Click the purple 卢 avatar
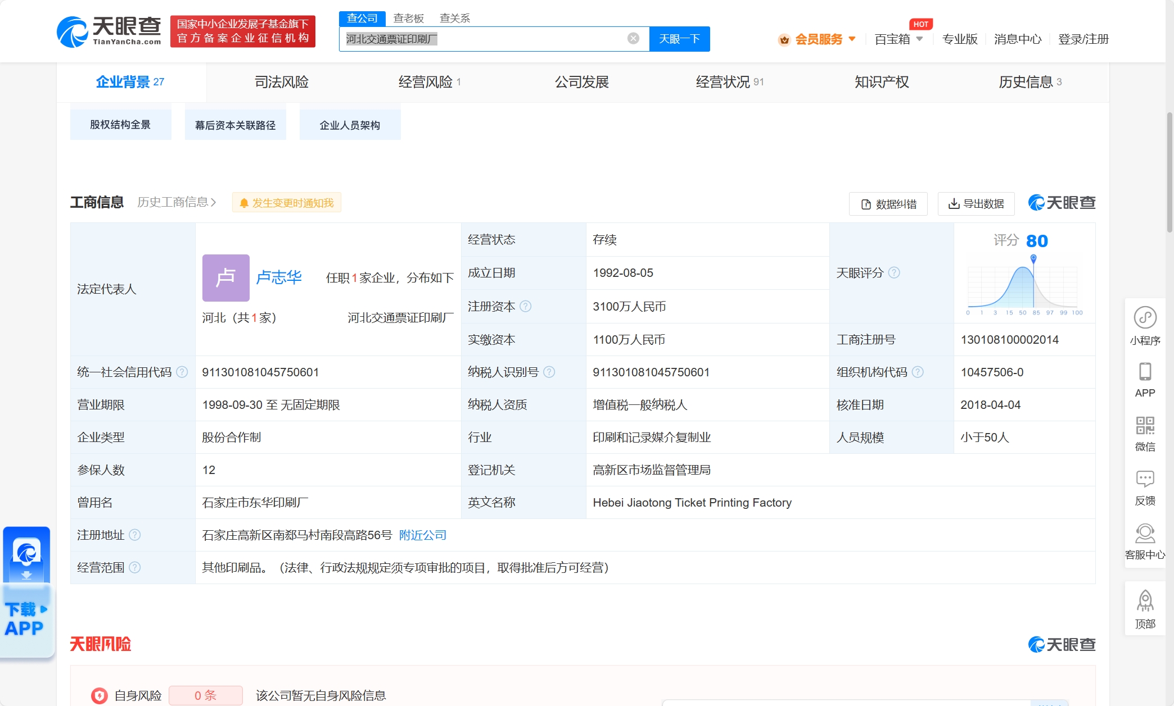Viewport: 1174px width, 706px height. [226, 277]
